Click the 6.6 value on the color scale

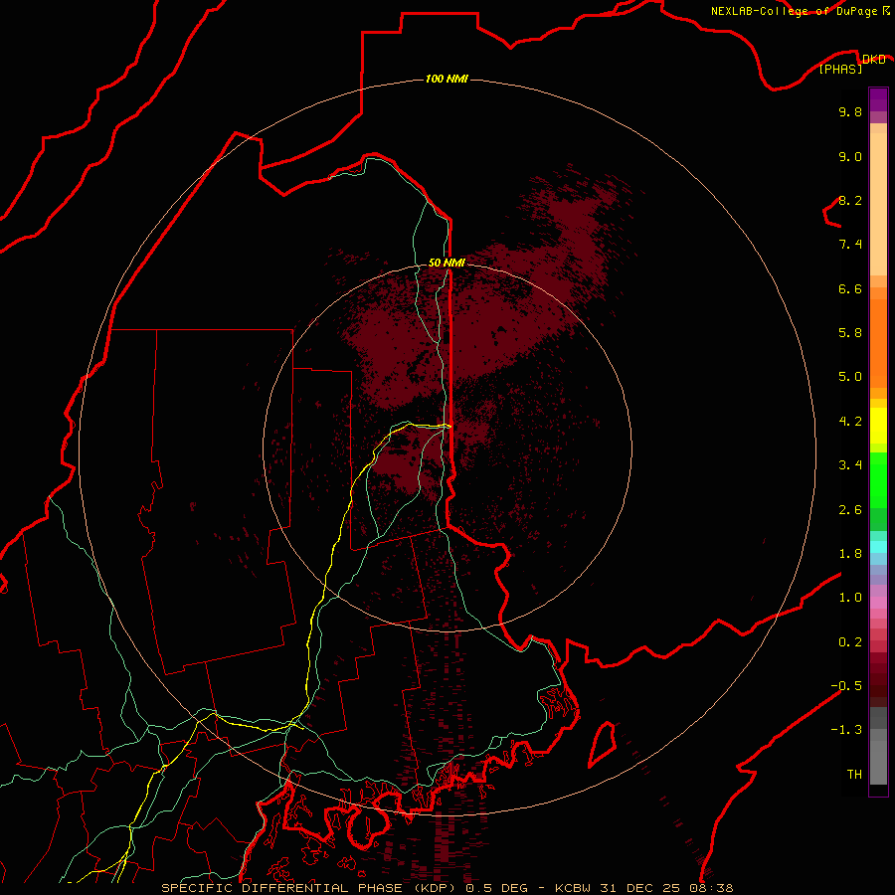click(850, 288)
